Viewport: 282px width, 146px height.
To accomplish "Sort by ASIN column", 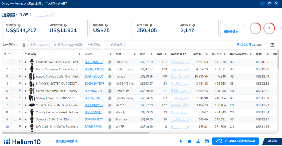I will click(x=110, y=54).
